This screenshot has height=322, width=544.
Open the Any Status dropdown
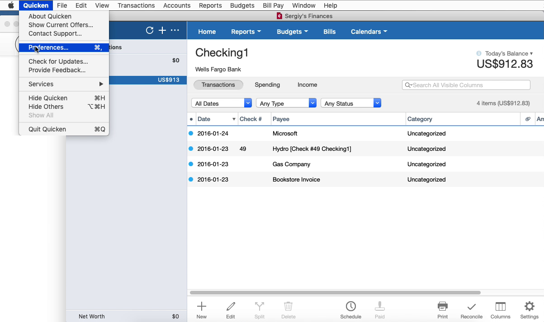click(x=351, y=103)
